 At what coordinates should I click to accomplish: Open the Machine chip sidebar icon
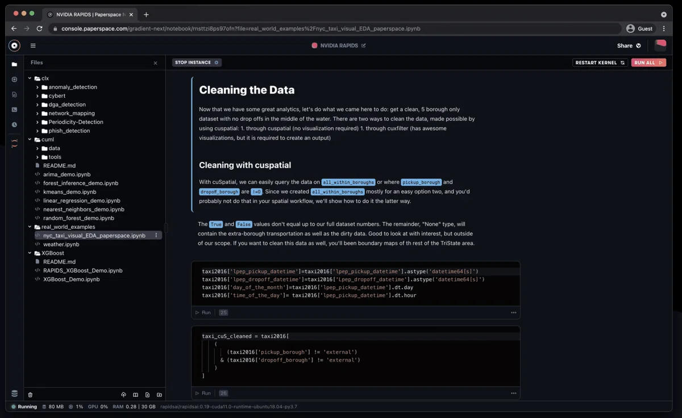(14, 80)
